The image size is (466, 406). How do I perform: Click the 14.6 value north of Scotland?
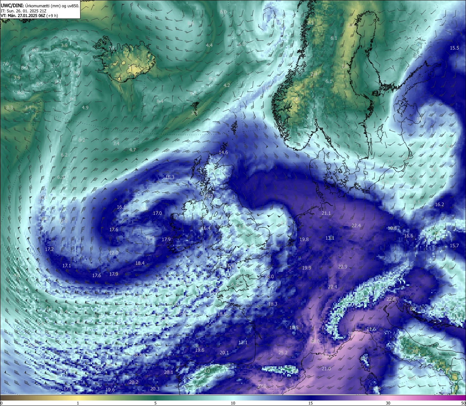tap(223, 153)
